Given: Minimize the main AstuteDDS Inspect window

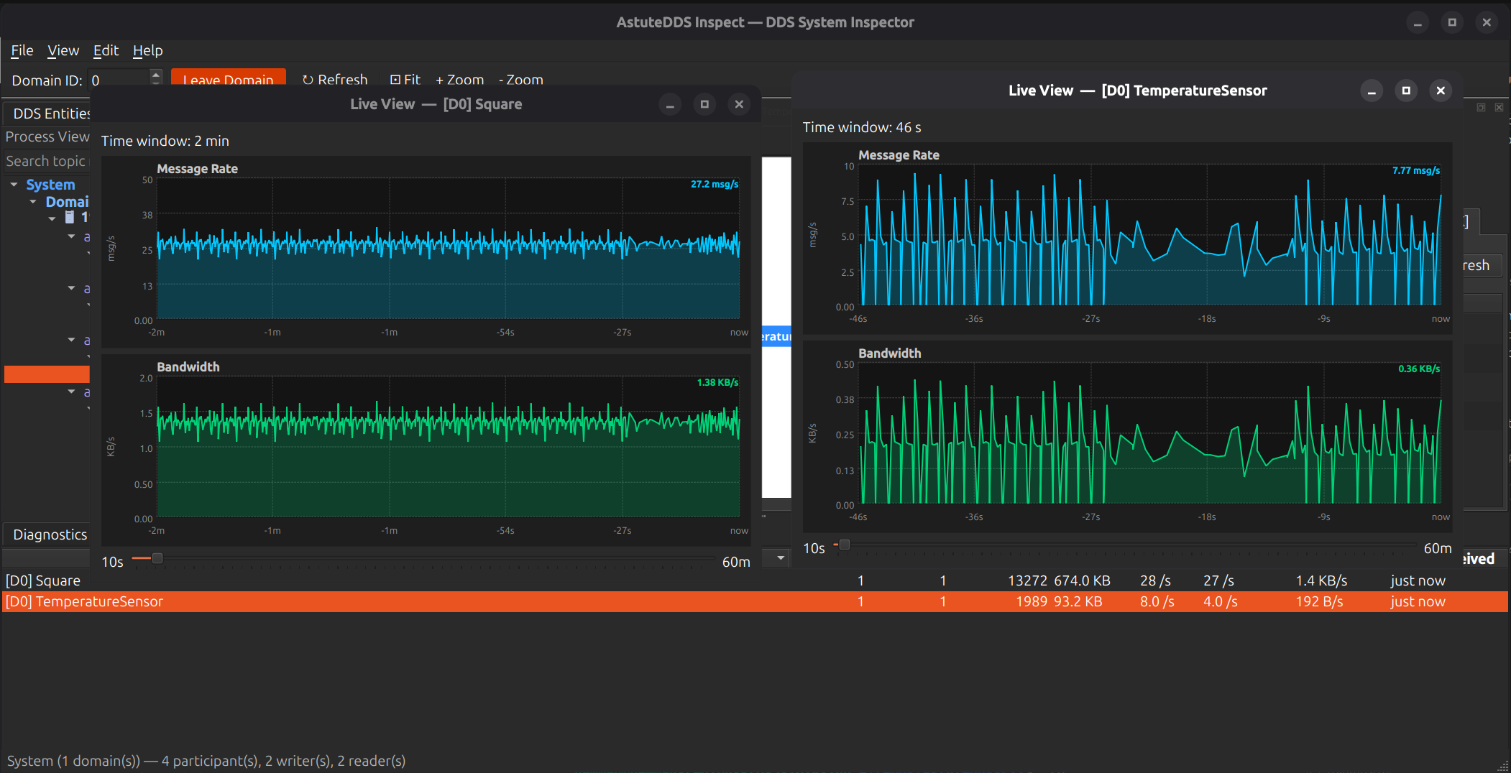Looking at the screenshot, I should click(1418, 23).
